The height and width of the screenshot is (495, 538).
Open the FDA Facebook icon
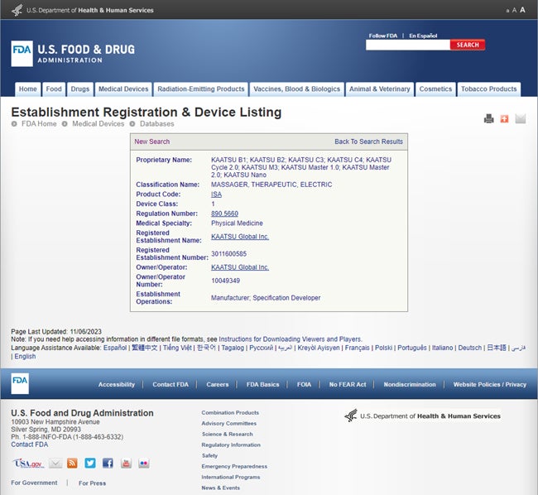click(x=108, y=463)
